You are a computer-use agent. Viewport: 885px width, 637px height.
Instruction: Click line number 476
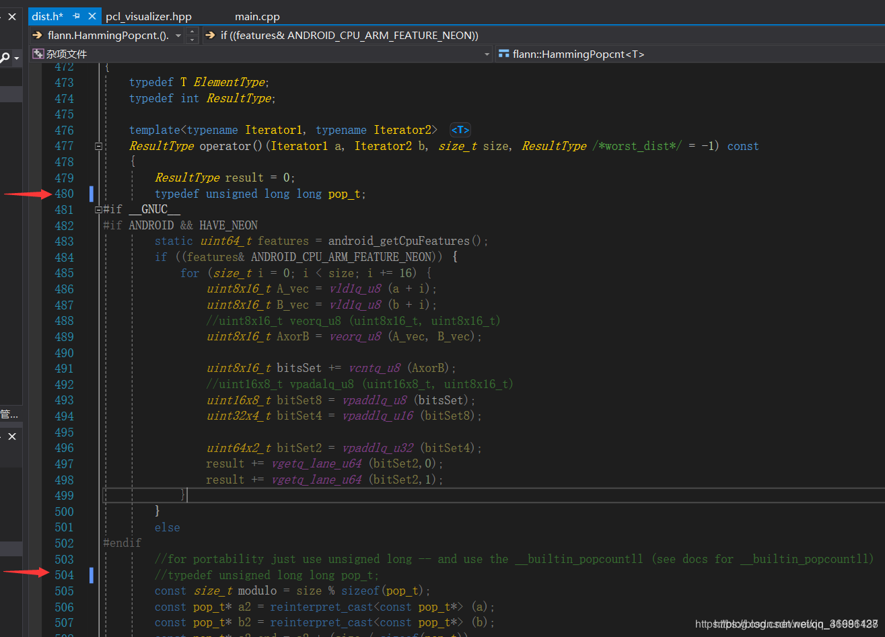(64, 130)
